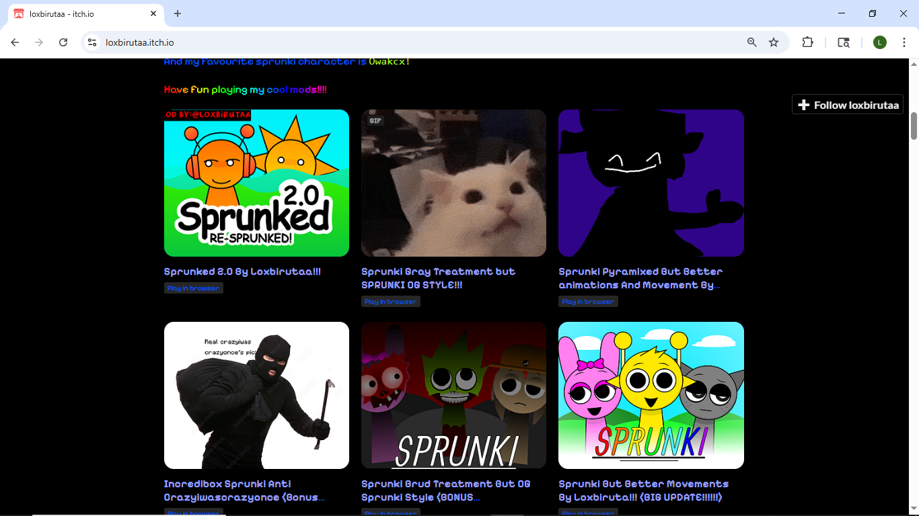This screenshot has width=919, height=516.
Task: Open the dark Sprunki Brud Treatment thumbnail
Action: (453, 395)
